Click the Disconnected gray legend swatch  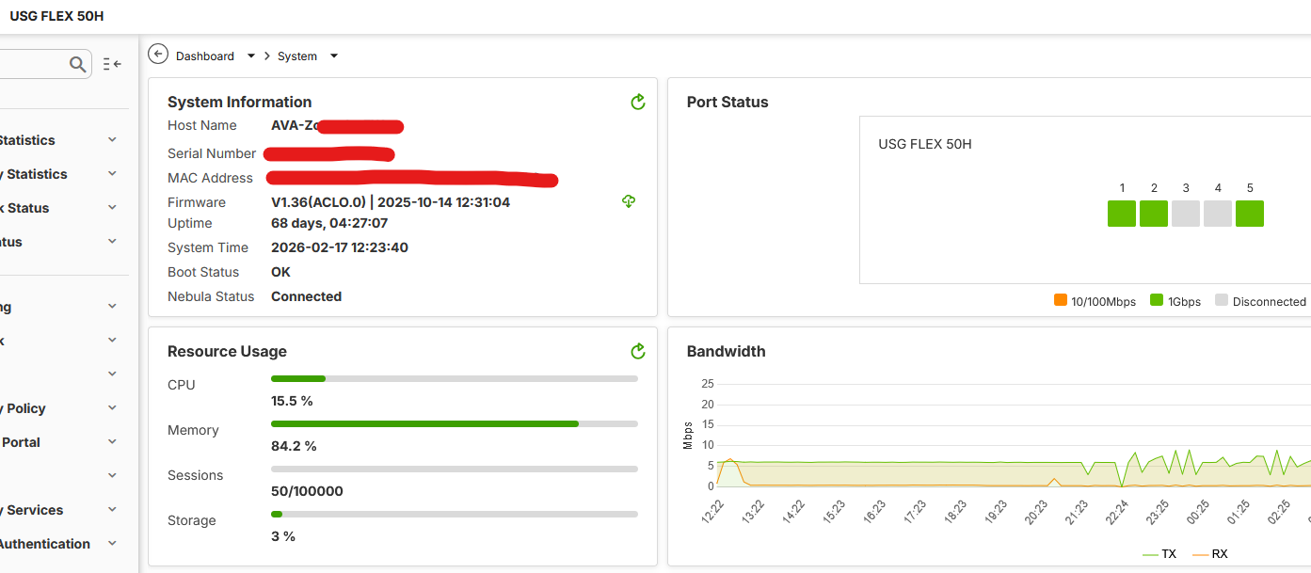click(1222, 301)
